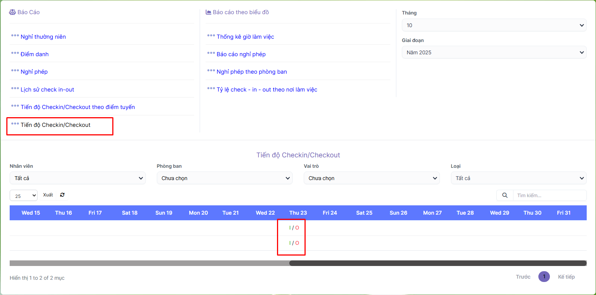This screenshot has width=596, height=295.
Task: Open the Vai trò dropdown
Action: (371, 178)
